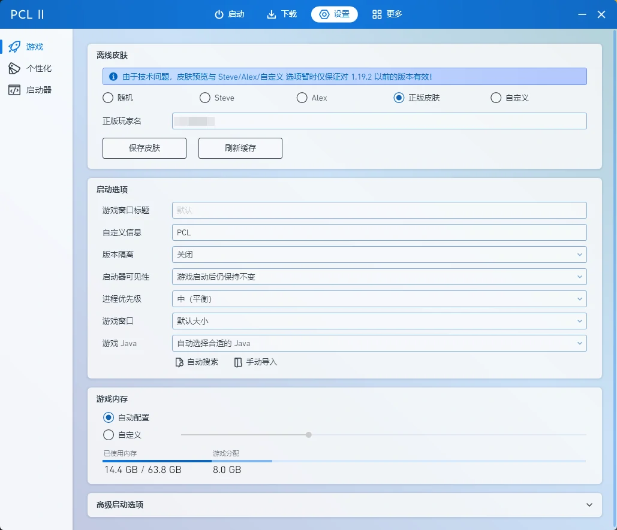Open the 游戏 Java selection dropdown
This screenshot has height=530, width=617.
pos(379,343)
